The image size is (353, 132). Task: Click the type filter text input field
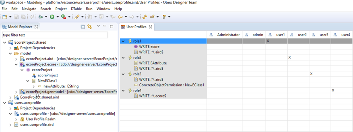point(55,35)
